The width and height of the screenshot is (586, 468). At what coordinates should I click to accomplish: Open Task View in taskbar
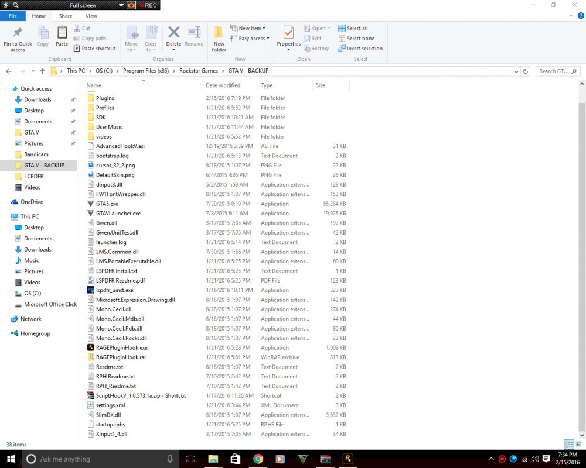coord(190,459)
